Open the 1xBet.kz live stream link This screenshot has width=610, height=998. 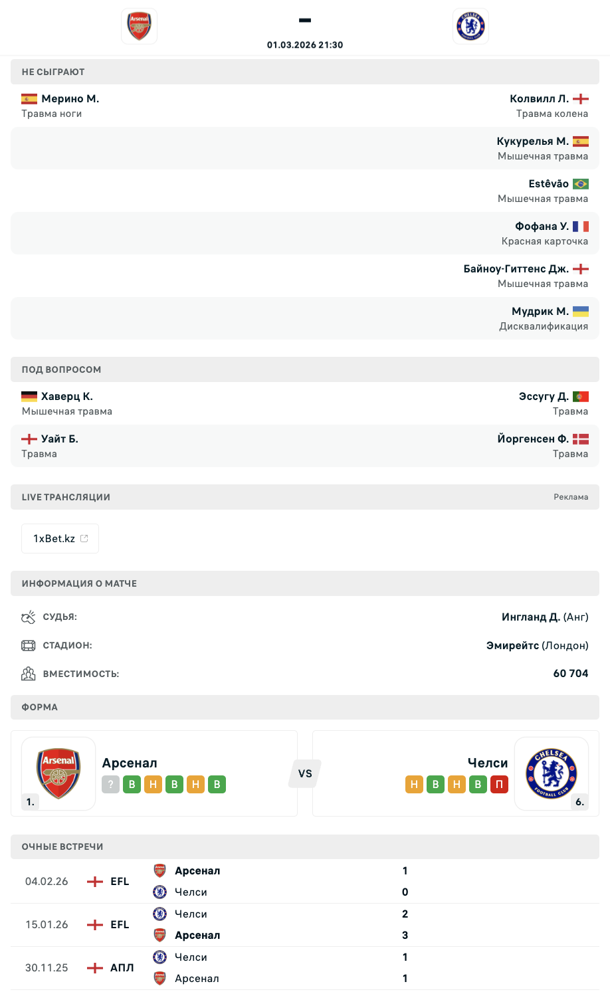(x=60, y=539)
